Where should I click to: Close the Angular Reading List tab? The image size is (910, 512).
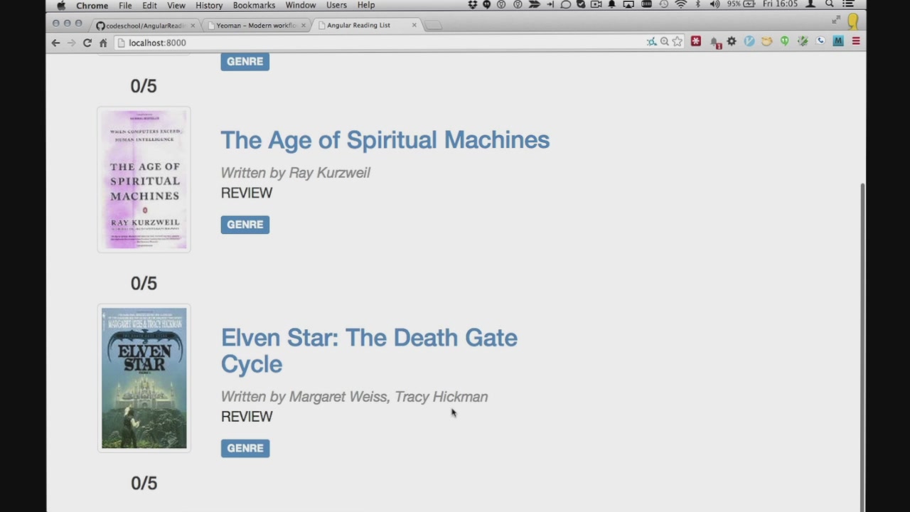point(414,26)
